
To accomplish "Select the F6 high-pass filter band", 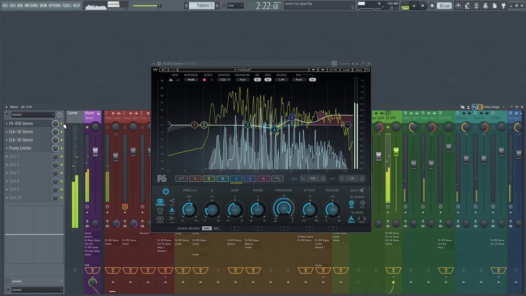I will point(181,179).
